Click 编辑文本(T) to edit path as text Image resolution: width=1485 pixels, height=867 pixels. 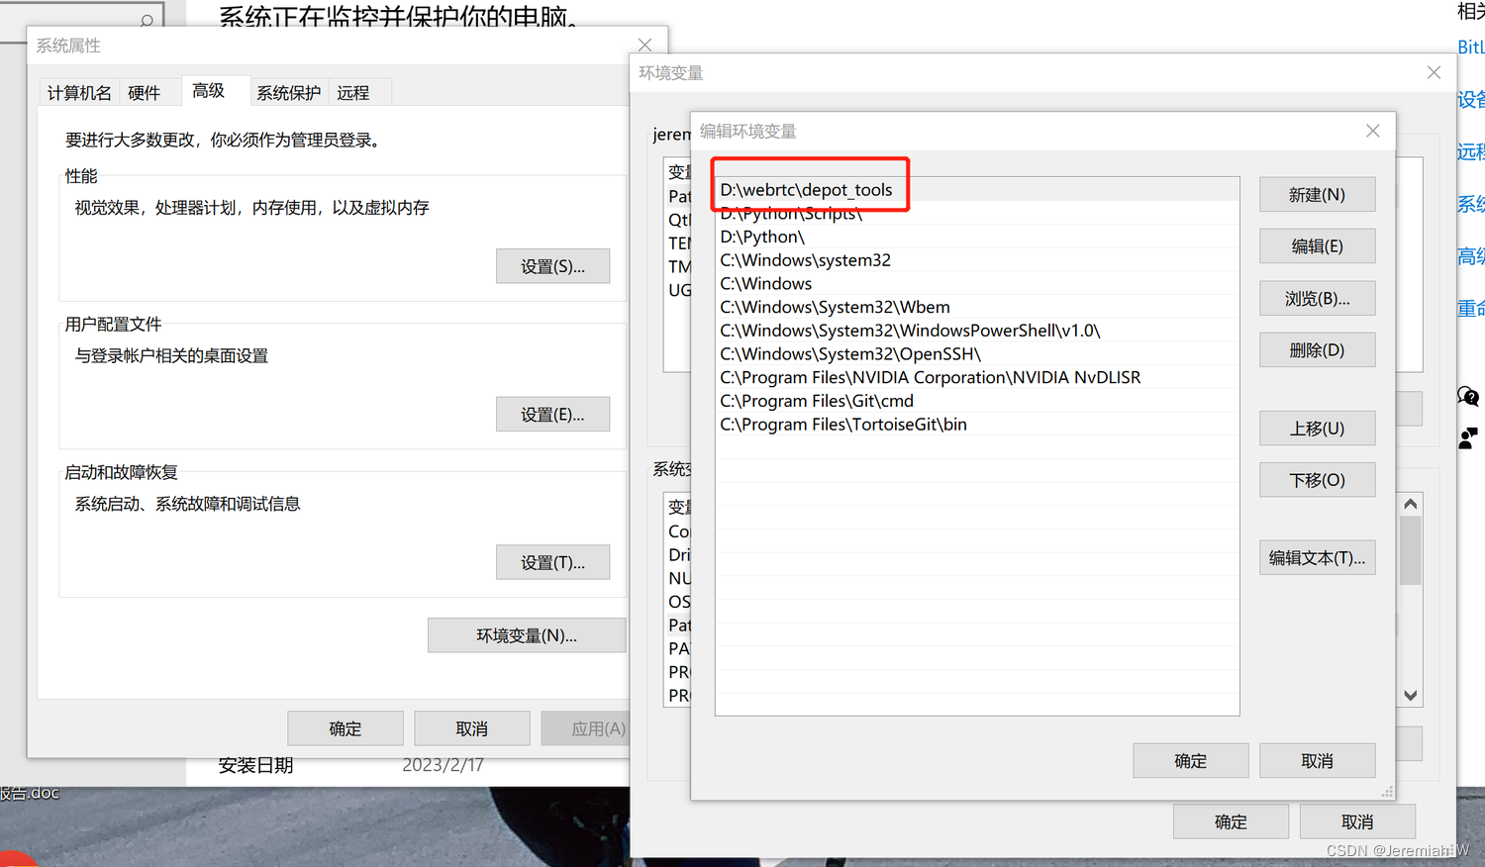point(1317,557)
